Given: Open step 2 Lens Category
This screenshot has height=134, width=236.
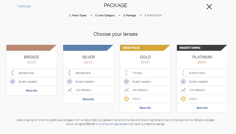Looking at the screenshot, I should pos(105,15).
